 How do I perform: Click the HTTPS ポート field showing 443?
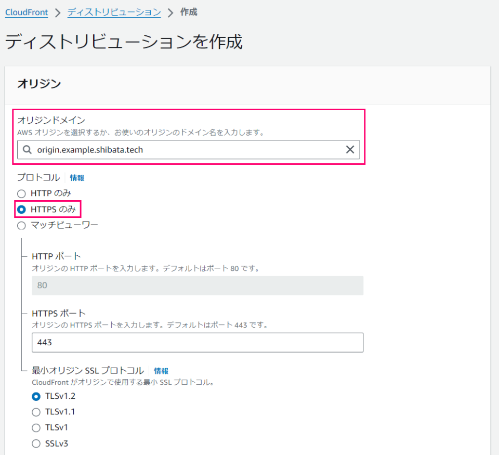point(198,342)
